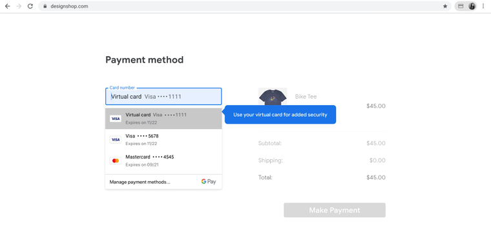The height and width of the screenshot is (245, 491).
Task: Focus the Card number field
Action: point(163,97)
